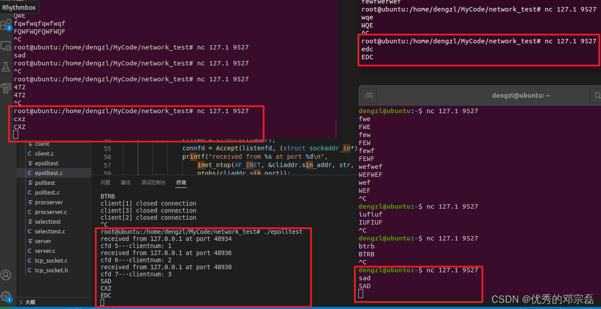Switch to the 调试控制台 debug console tab
Viewport: 601px width, 309px height.
[x=153, y=182]
